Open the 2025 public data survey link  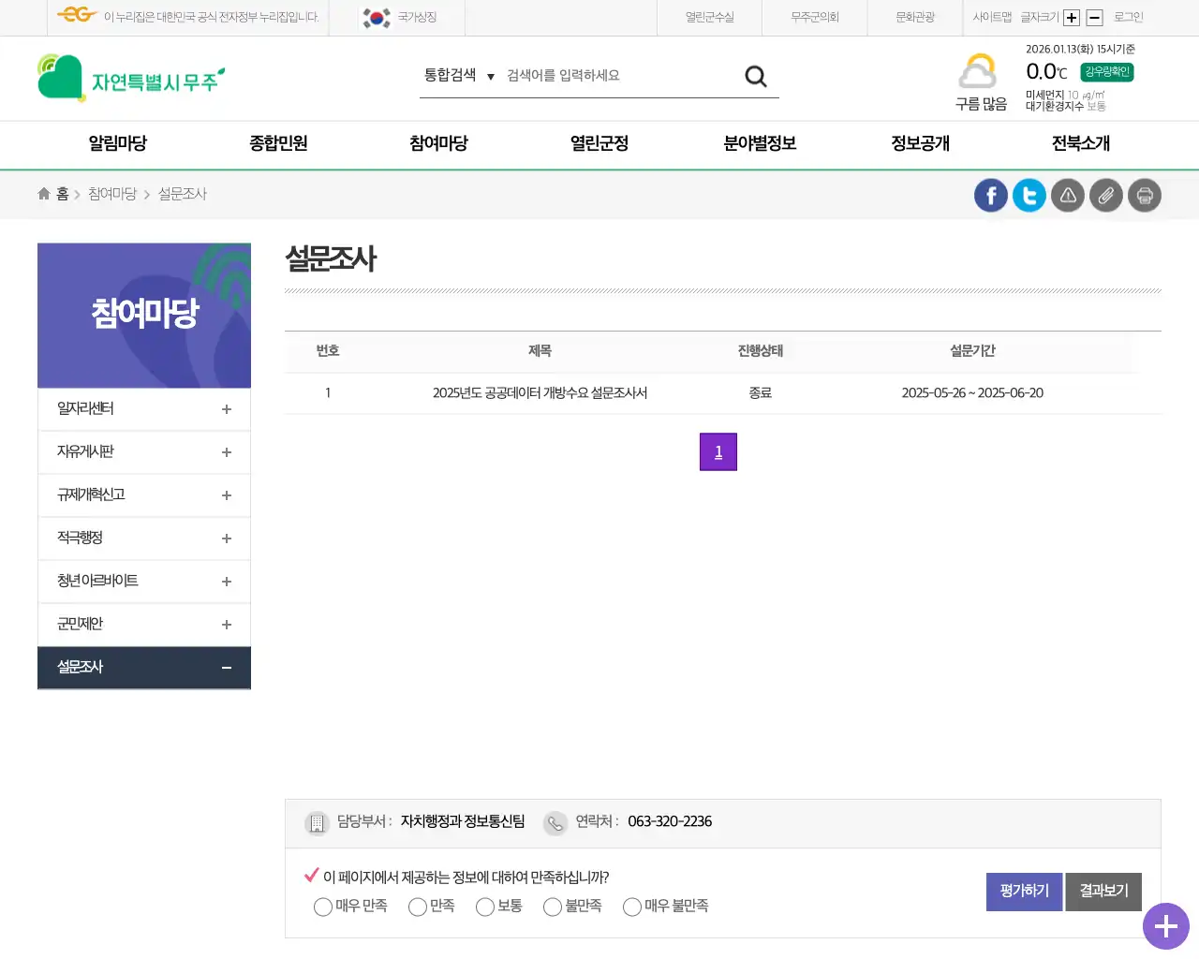pos(540,392)
